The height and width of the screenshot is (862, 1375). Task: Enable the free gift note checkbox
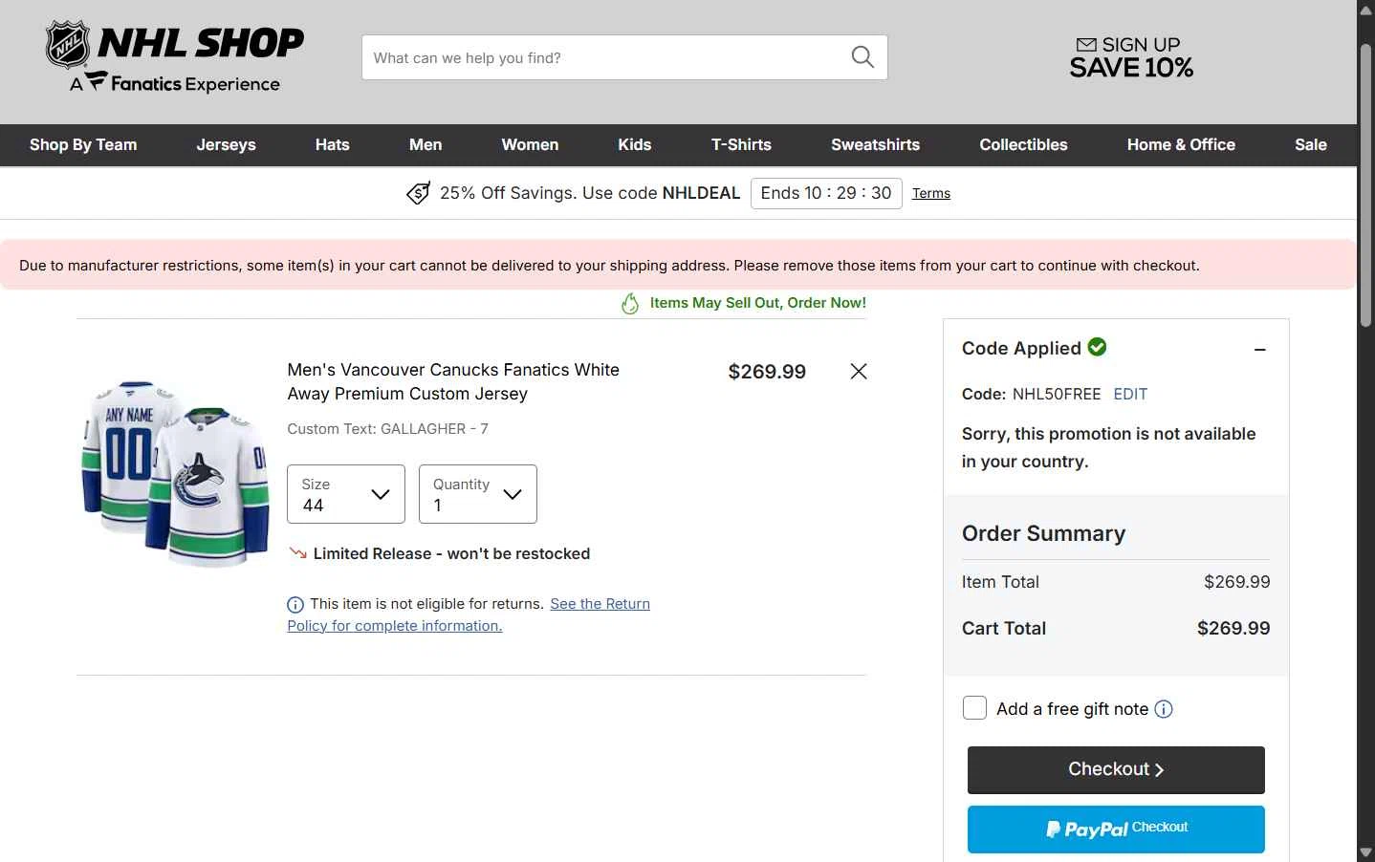tap(974, 708)
